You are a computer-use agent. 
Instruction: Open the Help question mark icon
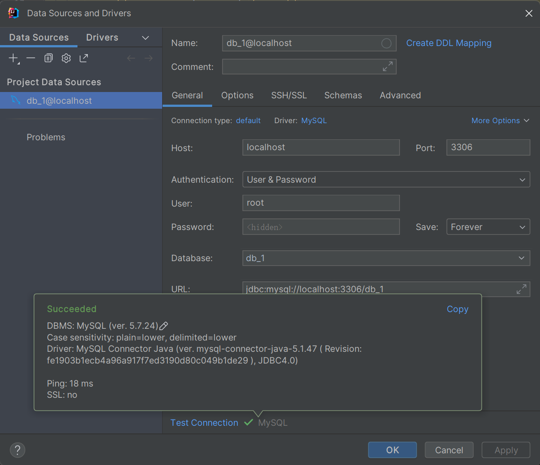pos(18,450)
